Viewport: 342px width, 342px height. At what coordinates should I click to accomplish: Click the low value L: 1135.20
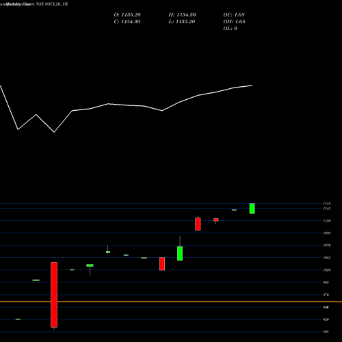click(182, 22)
